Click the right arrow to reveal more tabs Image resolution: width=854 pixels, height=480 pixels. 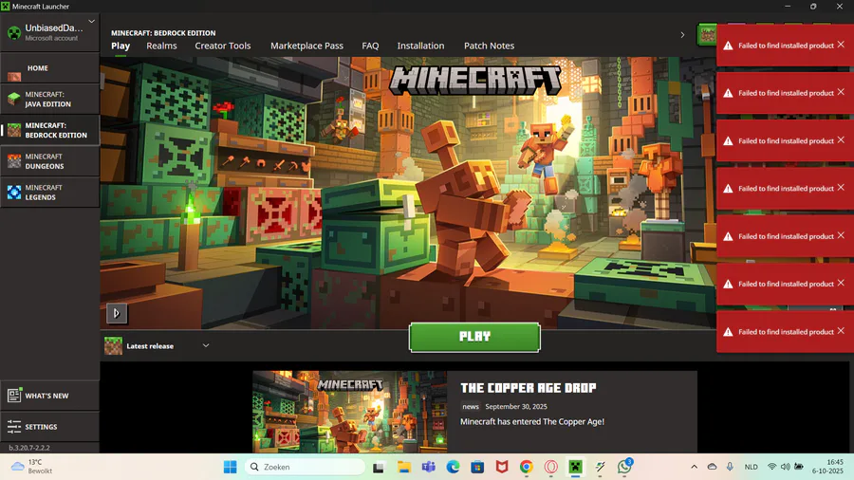coord(682,35)
